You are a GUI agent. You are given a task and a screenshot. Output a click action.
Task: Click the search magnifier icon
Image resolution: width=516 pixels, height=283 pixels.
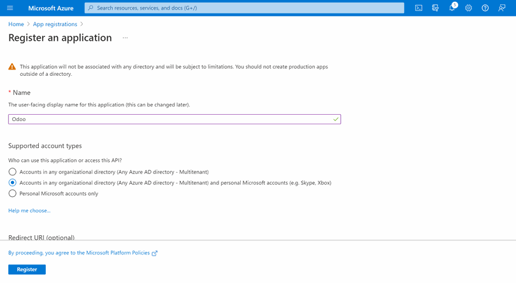(x=90, y=8)
